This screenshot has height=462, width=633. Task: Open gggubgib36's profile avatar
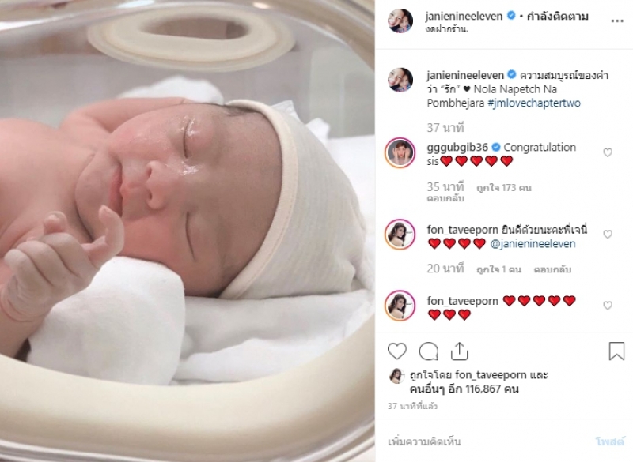click(400, 152)
